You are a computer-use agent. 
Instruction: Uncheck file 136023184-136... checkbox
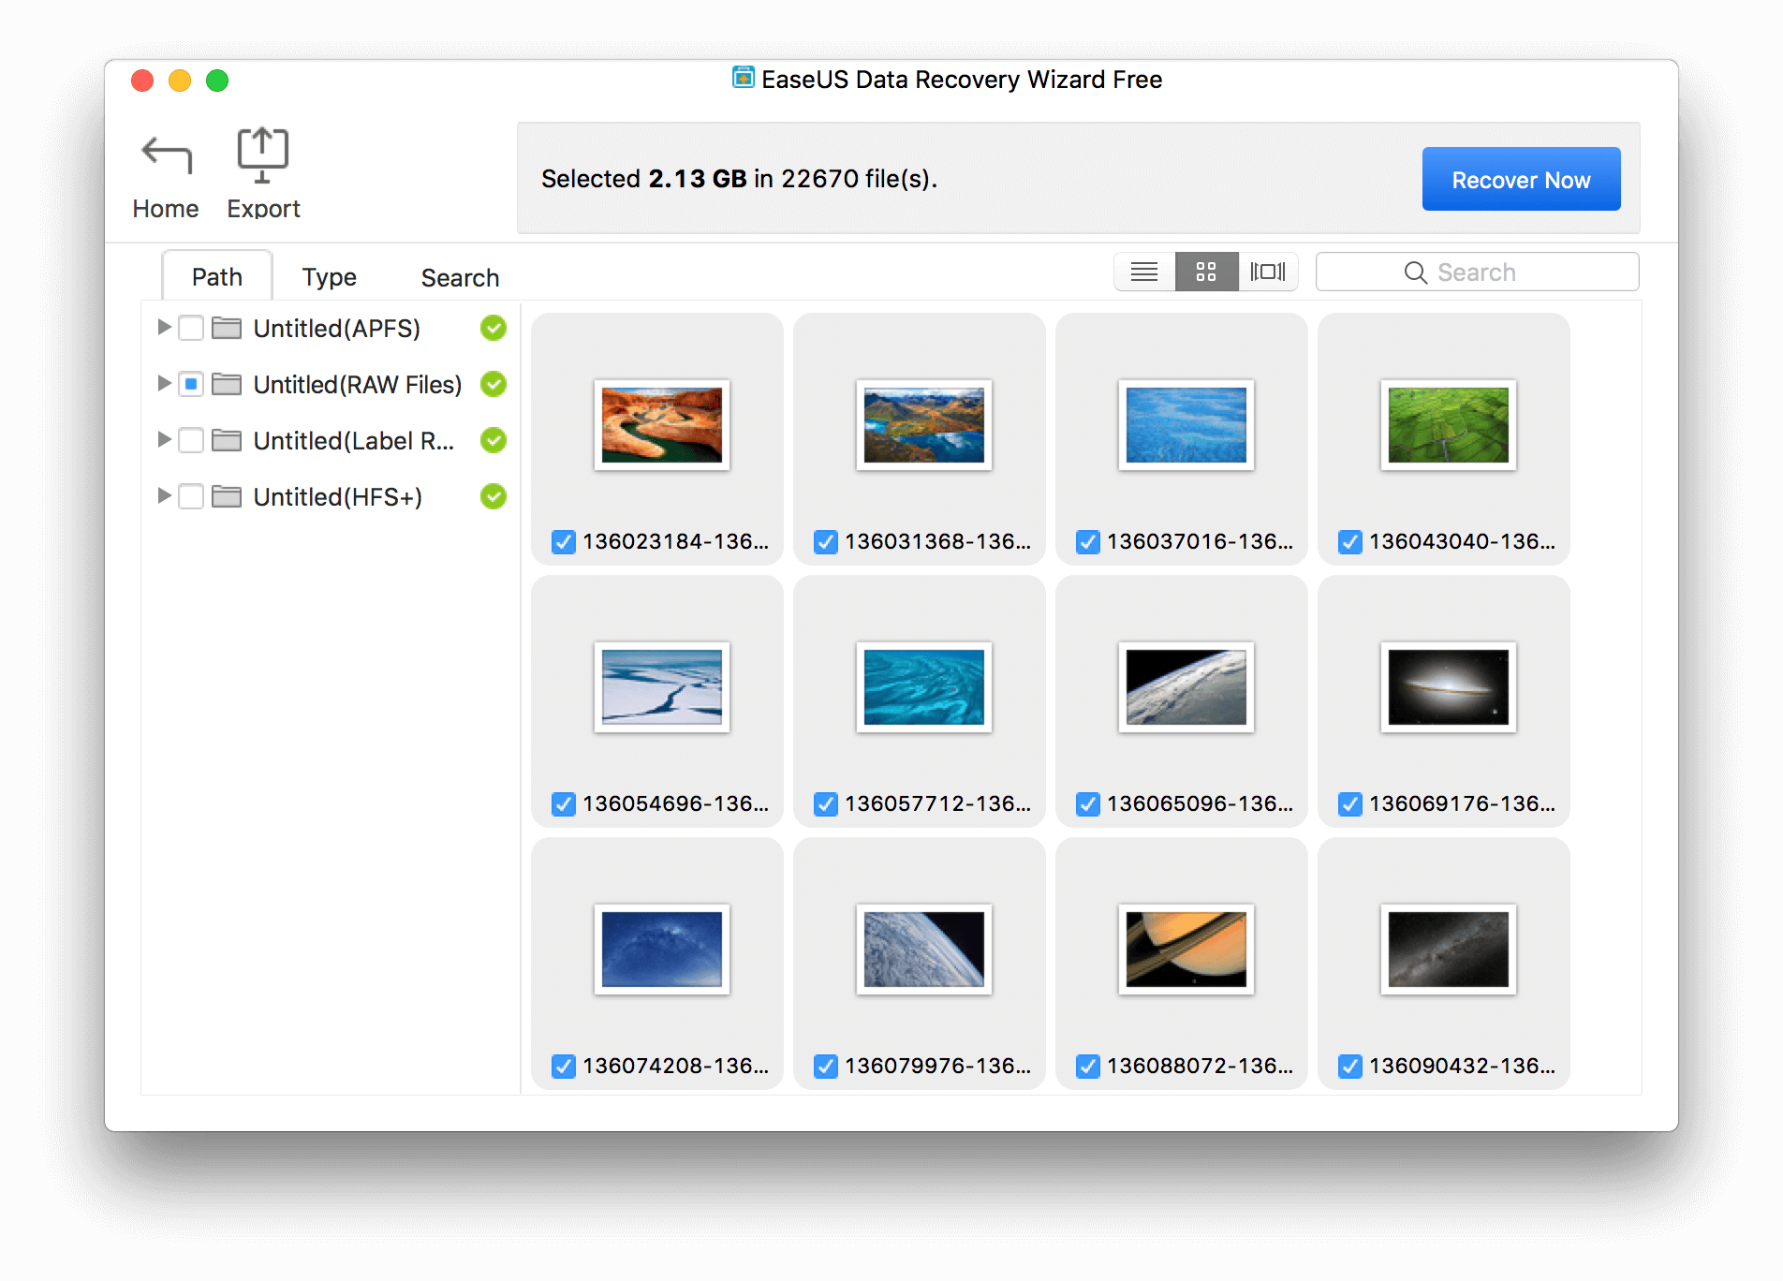(564, 542)
